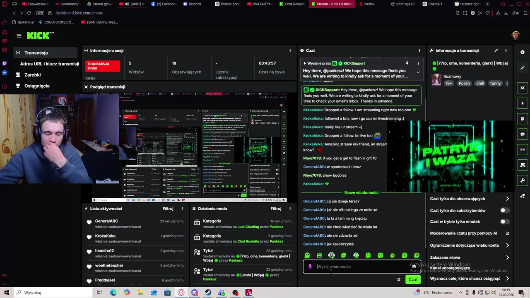This screenshot has height=298, width=530.
Task: Click KrokaKoka in the activity list
Action: pos(105,236)
